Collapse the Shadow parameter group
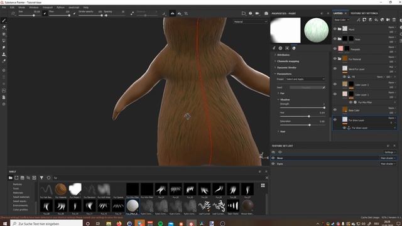The image size is (402, 226). (x=285, y=100)
